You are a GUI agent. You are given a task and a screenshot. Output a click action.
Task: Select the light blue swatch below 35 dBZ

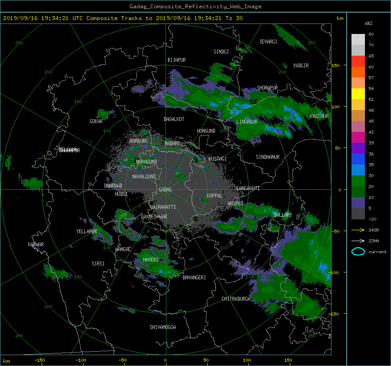358,170
